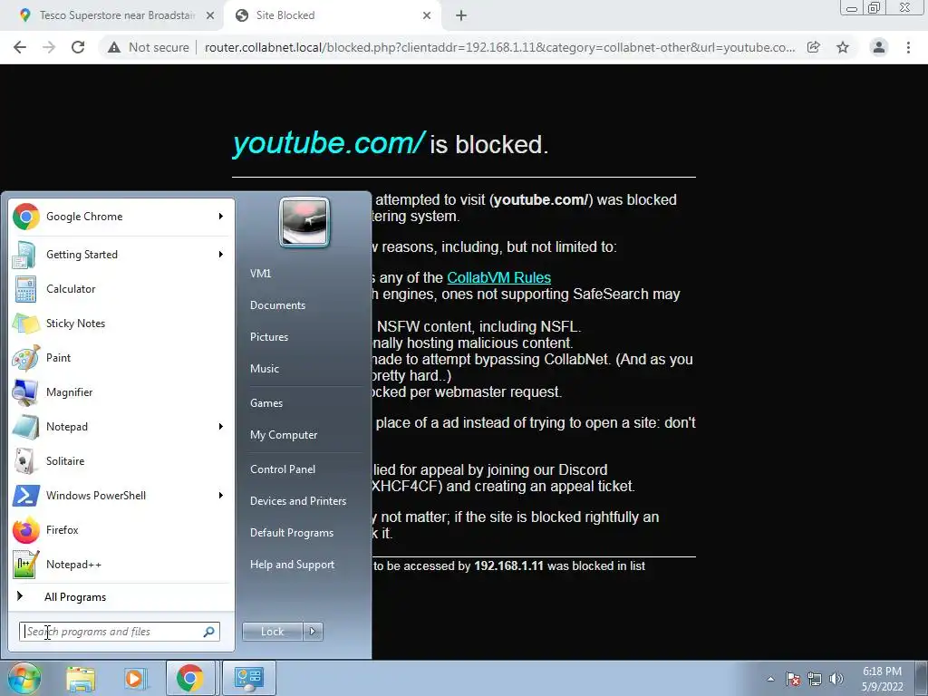Image resolution: width=928 pixels, height=696 pixels.
Task: Open VM1 user folder
Action: click(260, 274)
